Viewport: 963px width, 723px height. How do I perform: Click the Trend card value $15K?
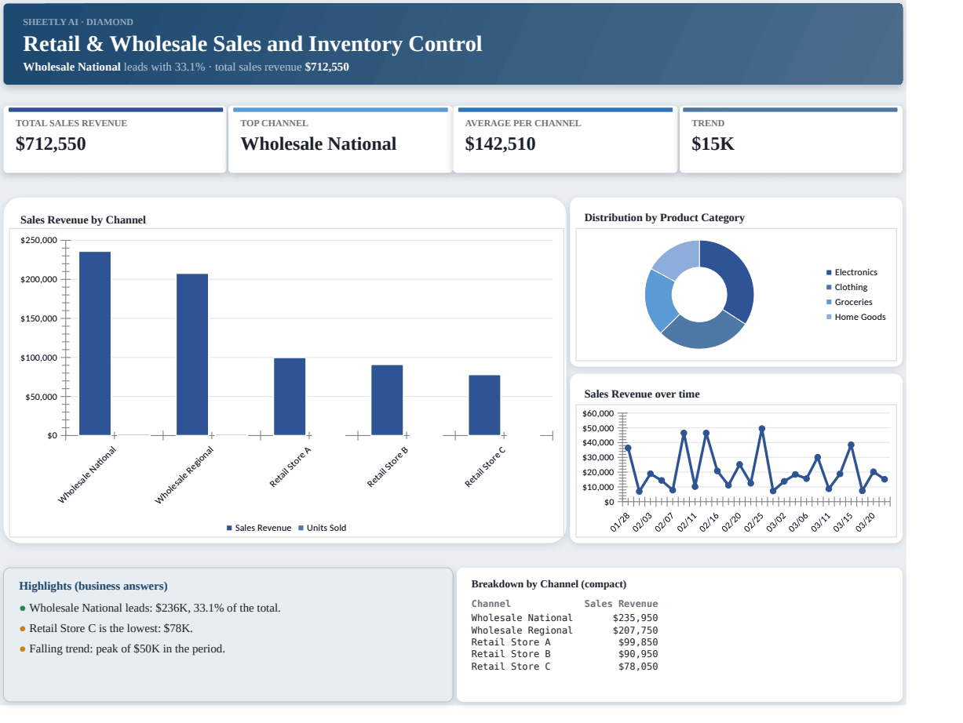pyautogui.click(x=713, y=144)
